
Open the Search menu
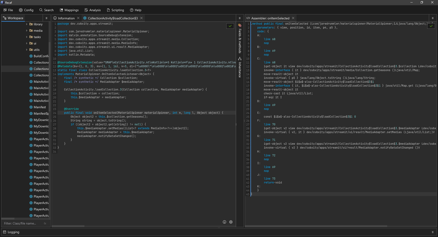(46, 10)
